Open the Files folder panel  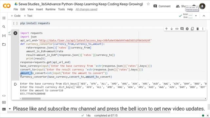point(4,45)
